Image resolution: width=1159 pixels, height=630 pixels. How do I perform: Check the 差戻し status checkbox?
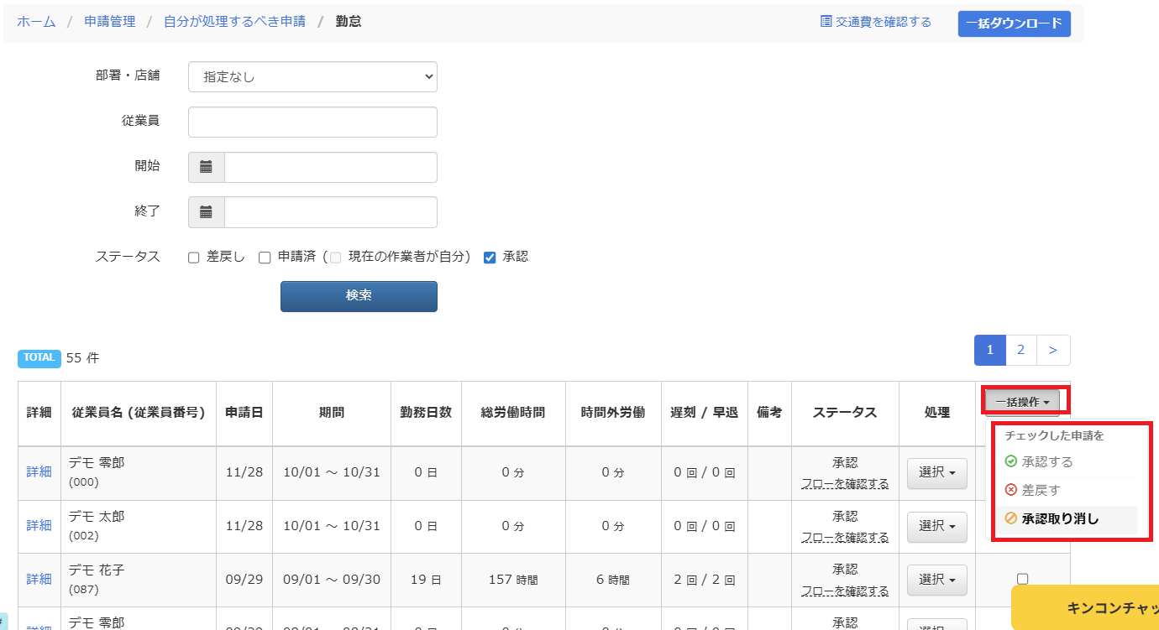[x=194, y=258]
